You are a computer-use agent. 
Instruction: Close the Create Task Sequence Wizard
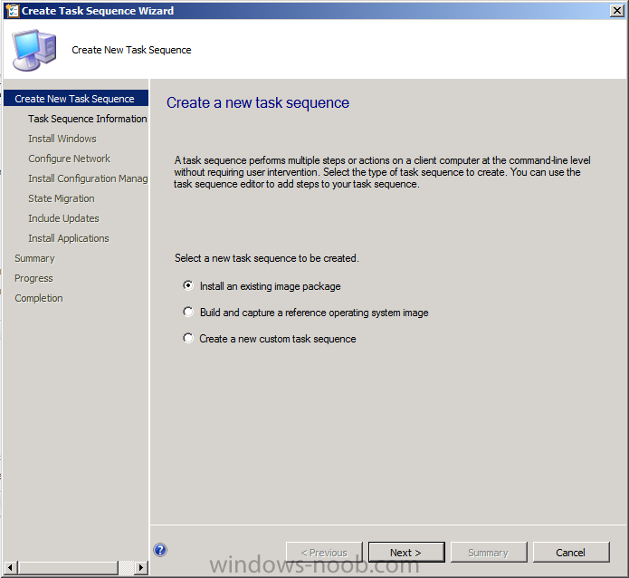[x=616, y=11]
